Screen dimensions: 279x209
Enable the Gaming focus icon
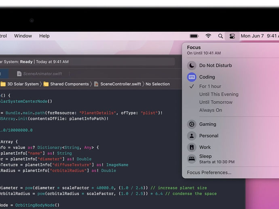click(x=192, y=124)
